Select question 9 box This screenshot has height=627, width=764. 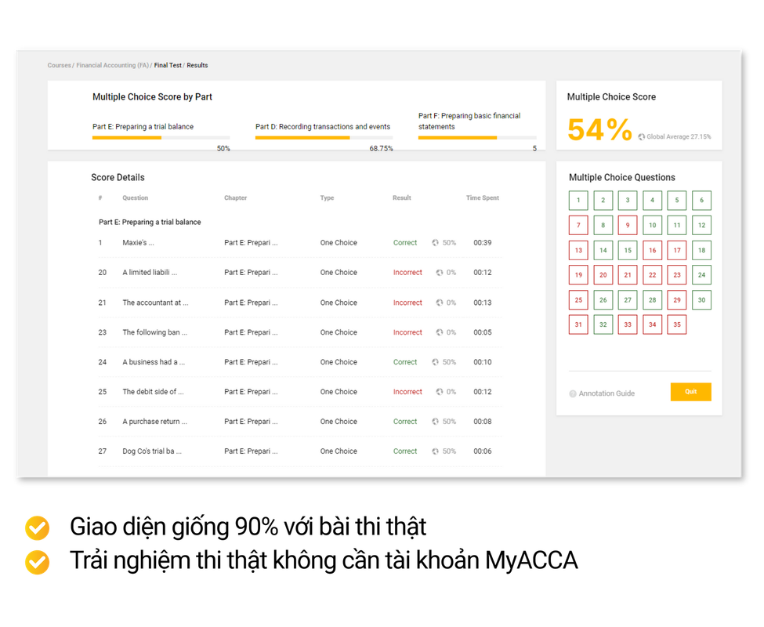tap(628, 225)
